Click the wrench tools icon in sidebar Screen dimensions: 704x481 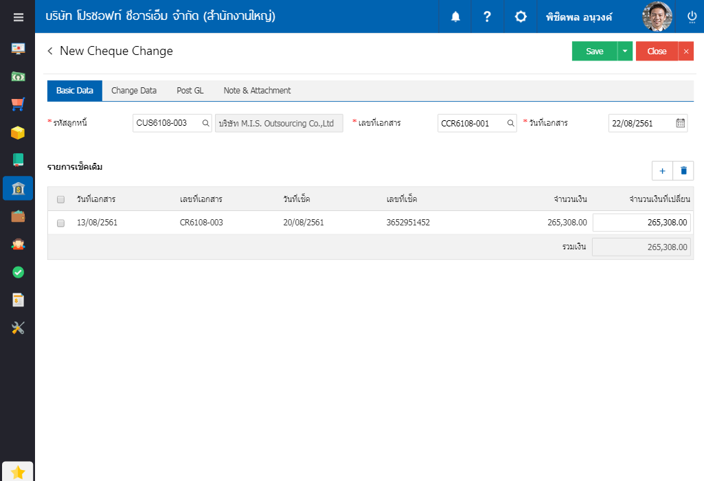[18, 328]
